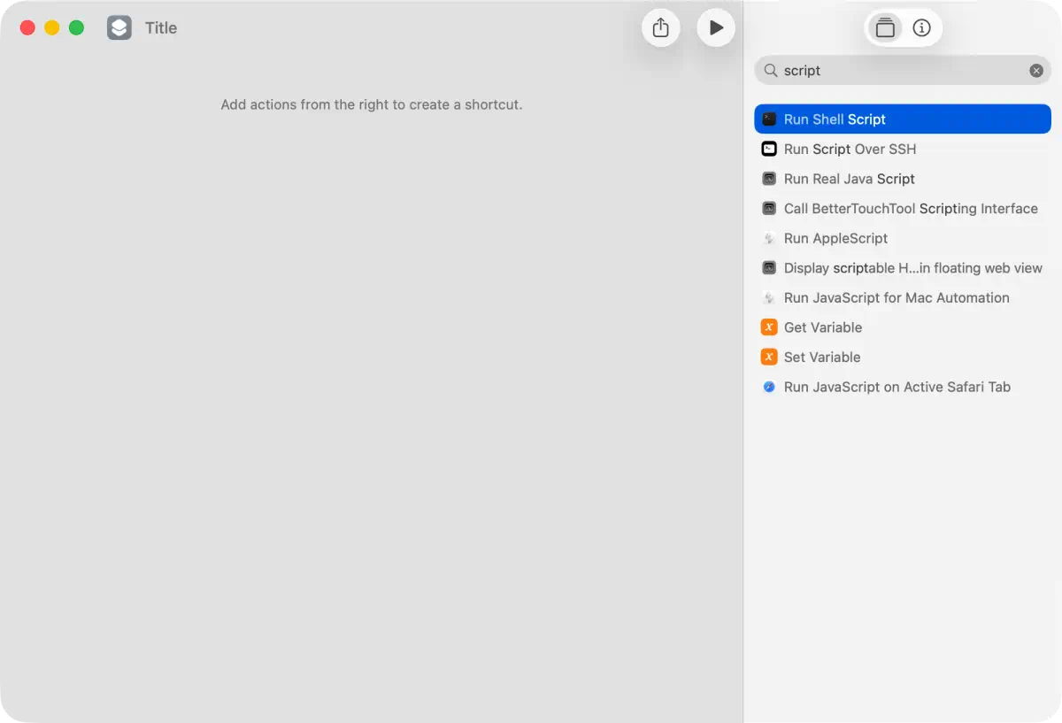
Task: Open the Share menu
Action: 660,27
